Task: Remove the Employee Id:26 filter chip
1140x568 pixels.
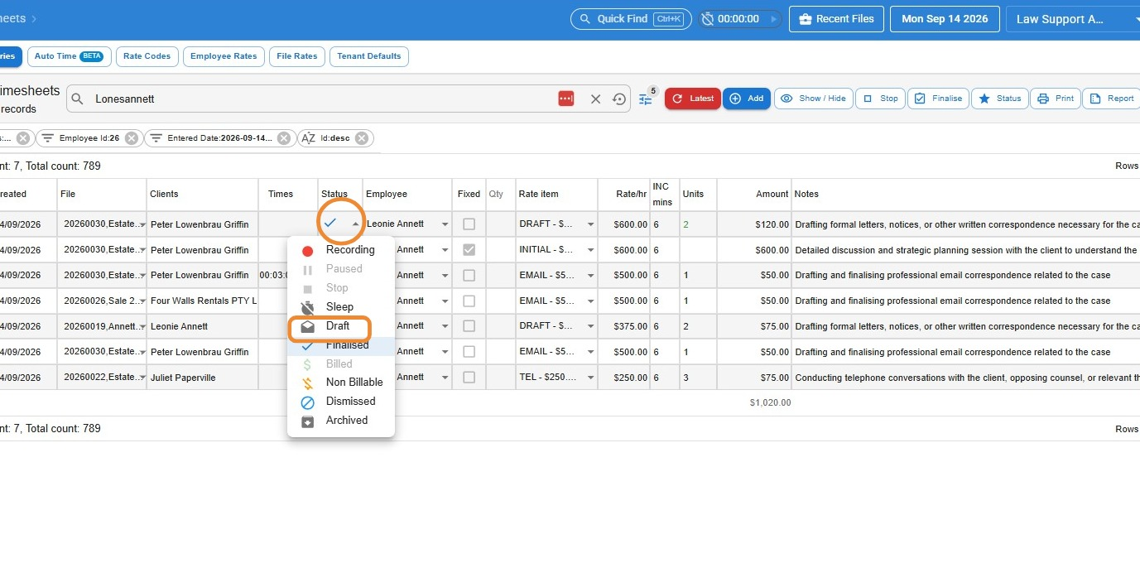Action: pos(132,138)
